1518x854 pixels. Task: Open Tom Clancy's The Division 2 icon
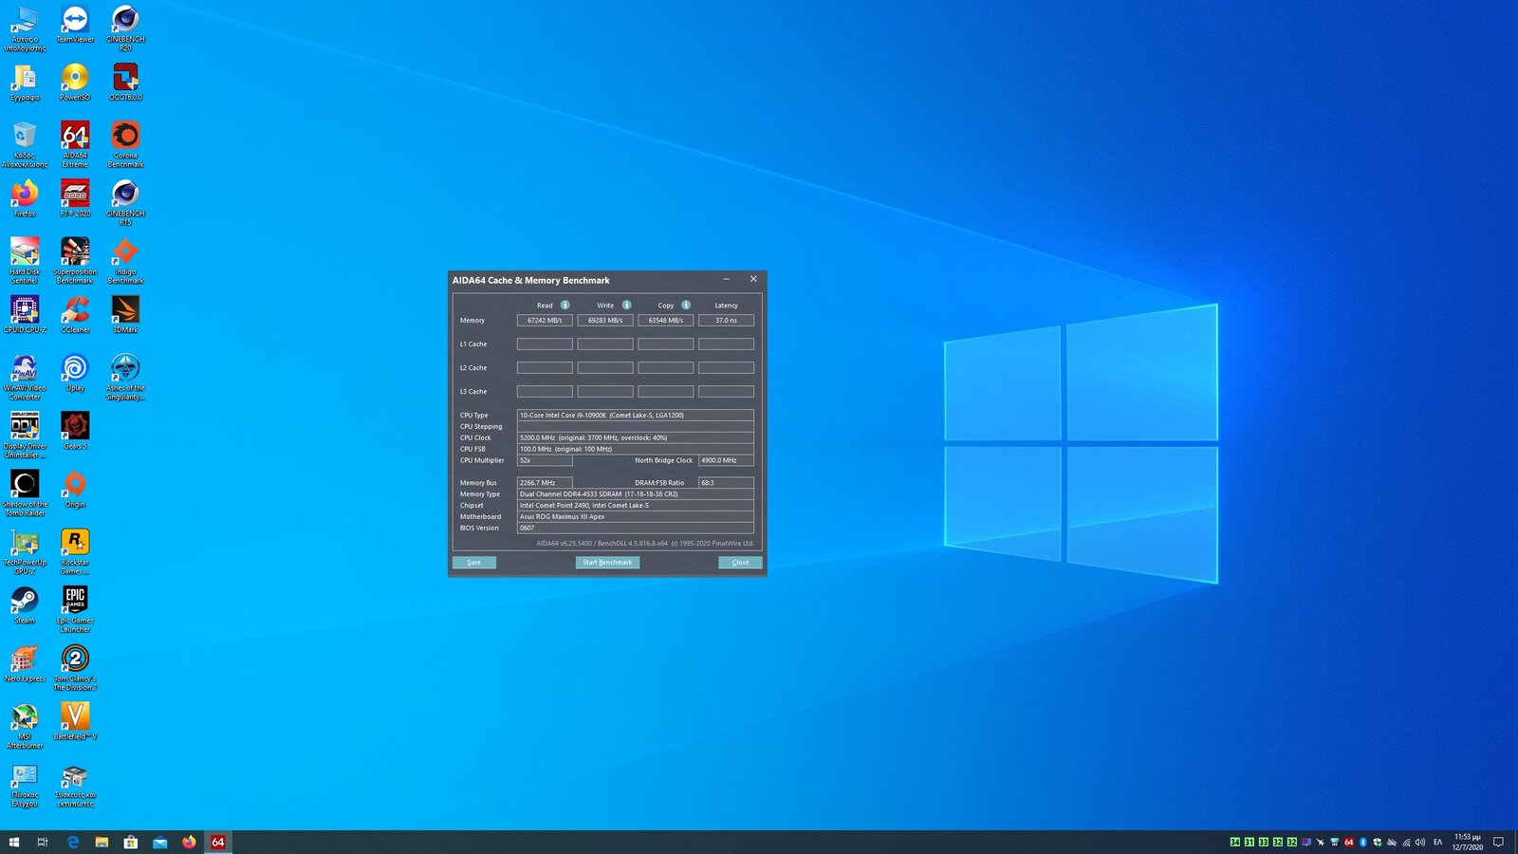pos(75,667)
